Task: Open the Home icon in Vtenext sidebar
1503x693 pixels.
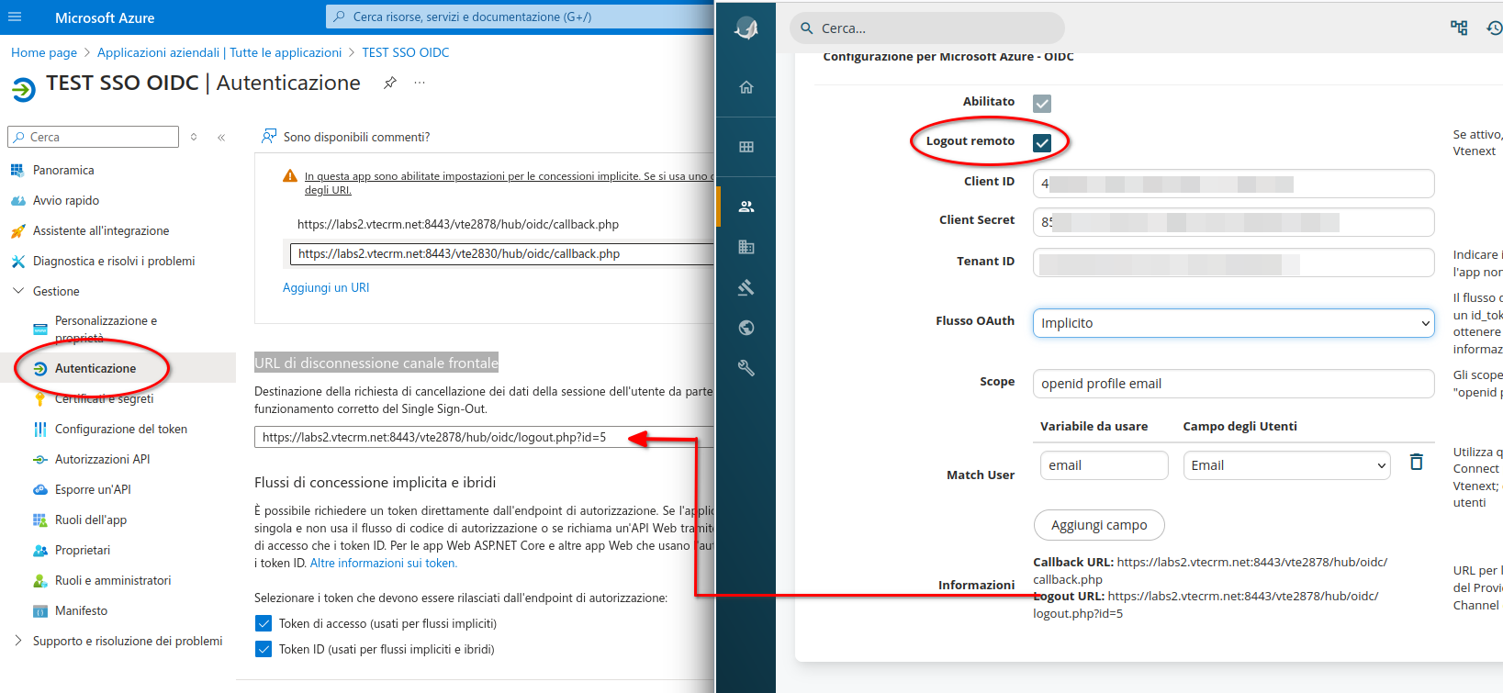Action: coord(746,87)
